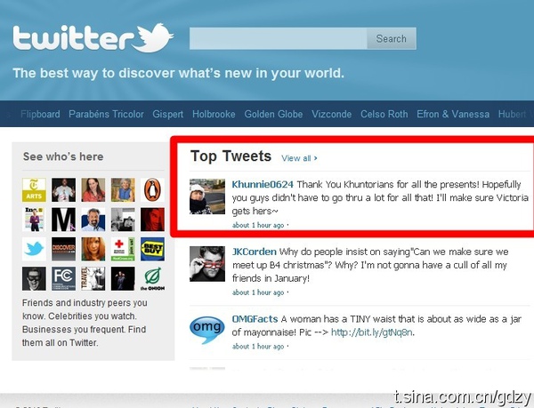534x408 pixels.
Task: Open the Khunnie0624 username link
Action: (x=263, y=184)
